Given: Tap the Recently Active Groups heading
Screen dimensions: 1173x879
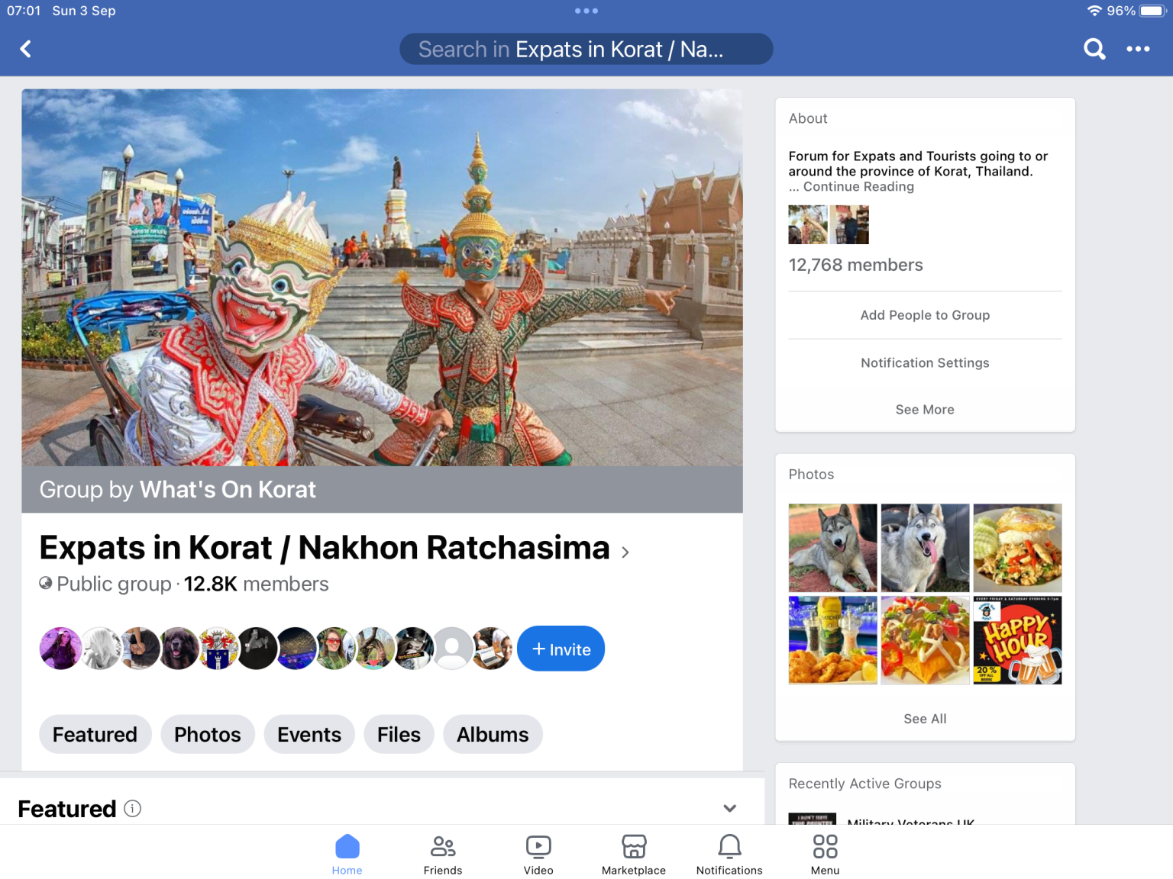Looking at the screenshot, I should coord(864,784).
